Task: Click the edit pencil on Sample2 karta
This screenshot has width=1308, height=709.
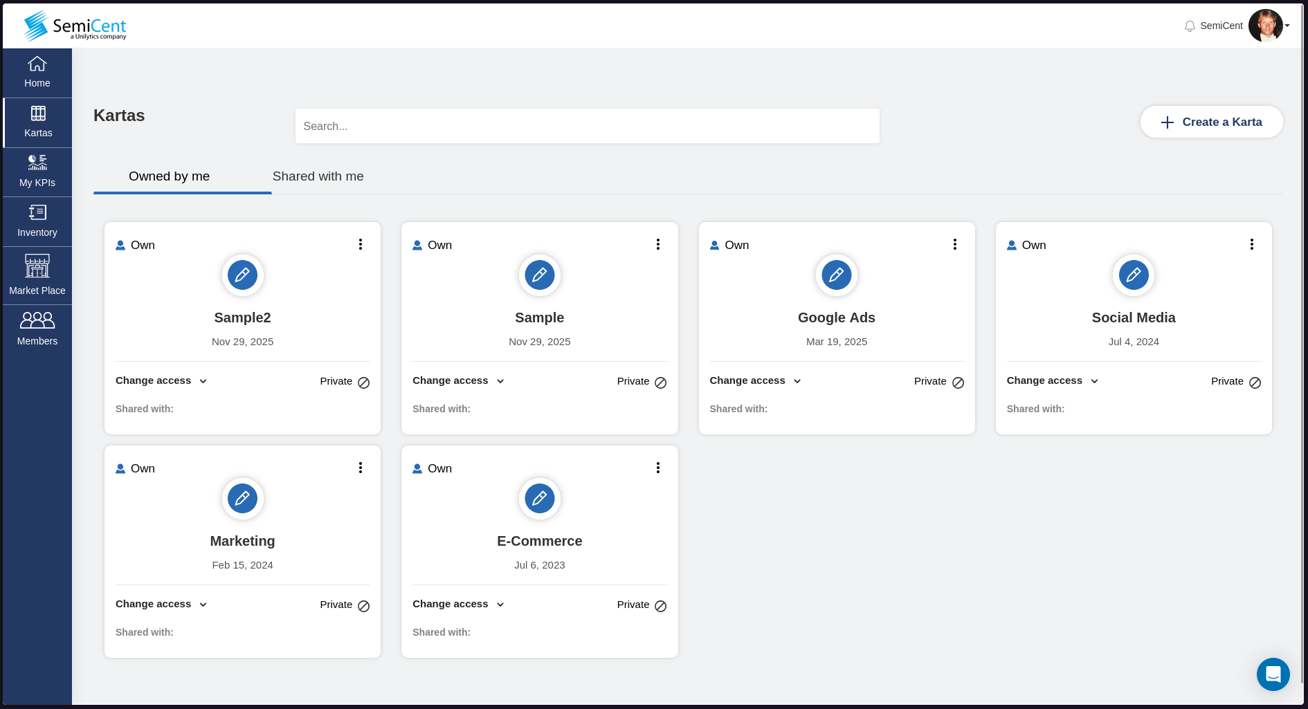Action: (x=242, y=275)
